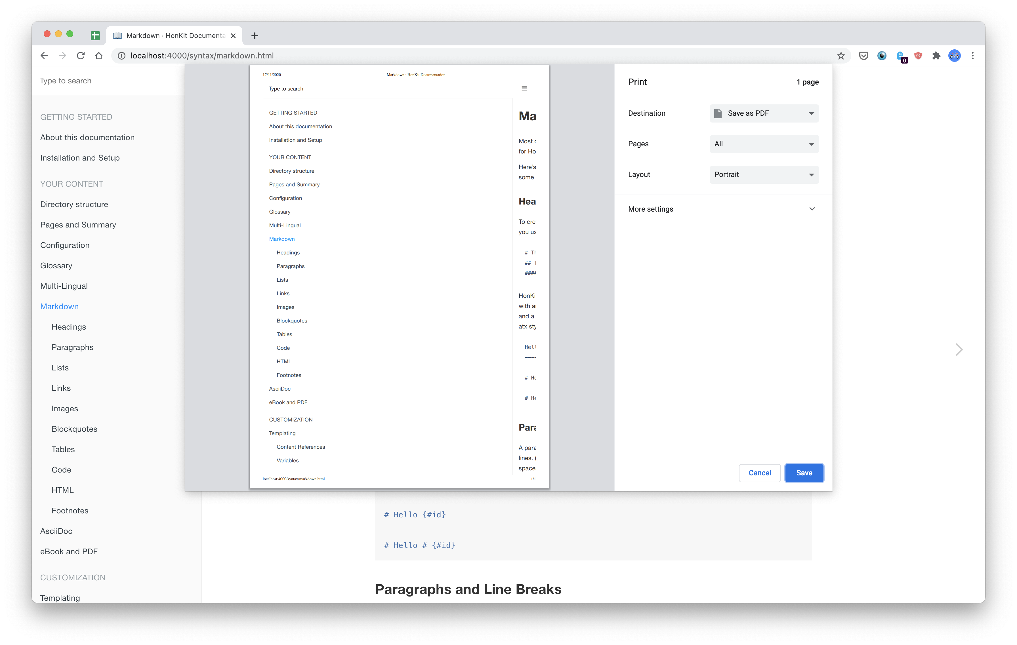Open the Destination Save as PDF dropdown
Viewport: 1017px width, 645px height.
point(764,113)
